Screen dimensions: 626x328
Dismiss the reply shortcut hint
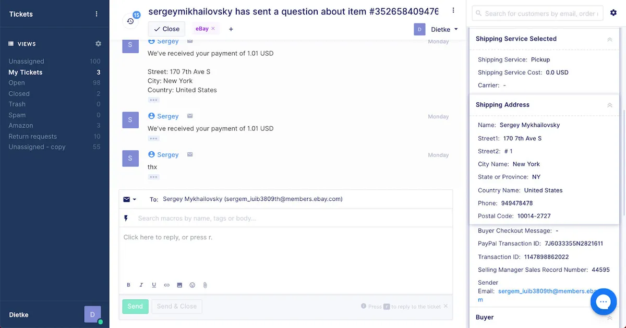coord(446,306)
